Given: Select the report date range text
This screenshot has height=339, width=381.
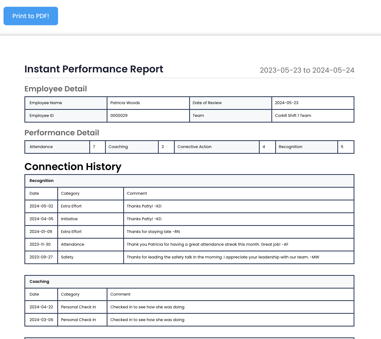Looking at the screenshot, I should click(307, 70).
